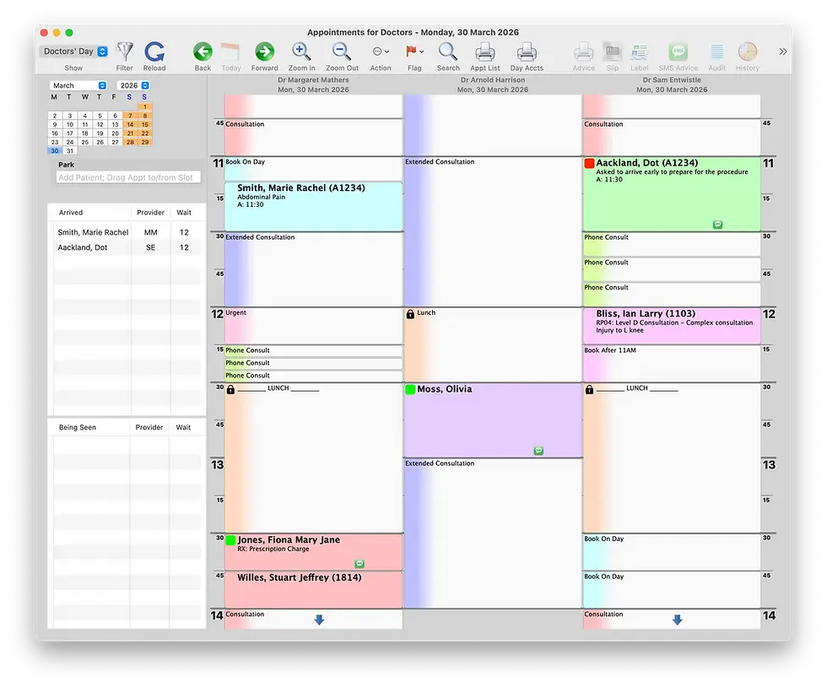
Task: Select Smith, Marie Rachel in Arrived list
Action: click(127, 232)
